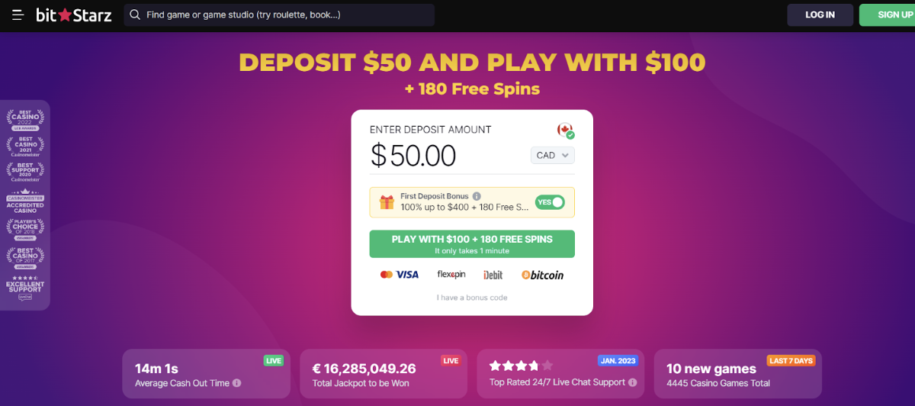Click the gift box bonus icon
The height and width of the screenshot is (406, 915).
point(387,202)
